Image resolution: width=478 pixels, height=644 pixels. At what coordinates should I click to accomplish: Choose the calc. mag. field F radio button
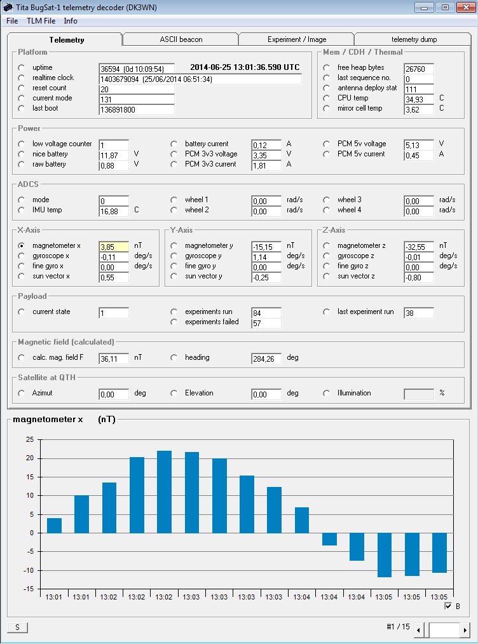(22, 358)
